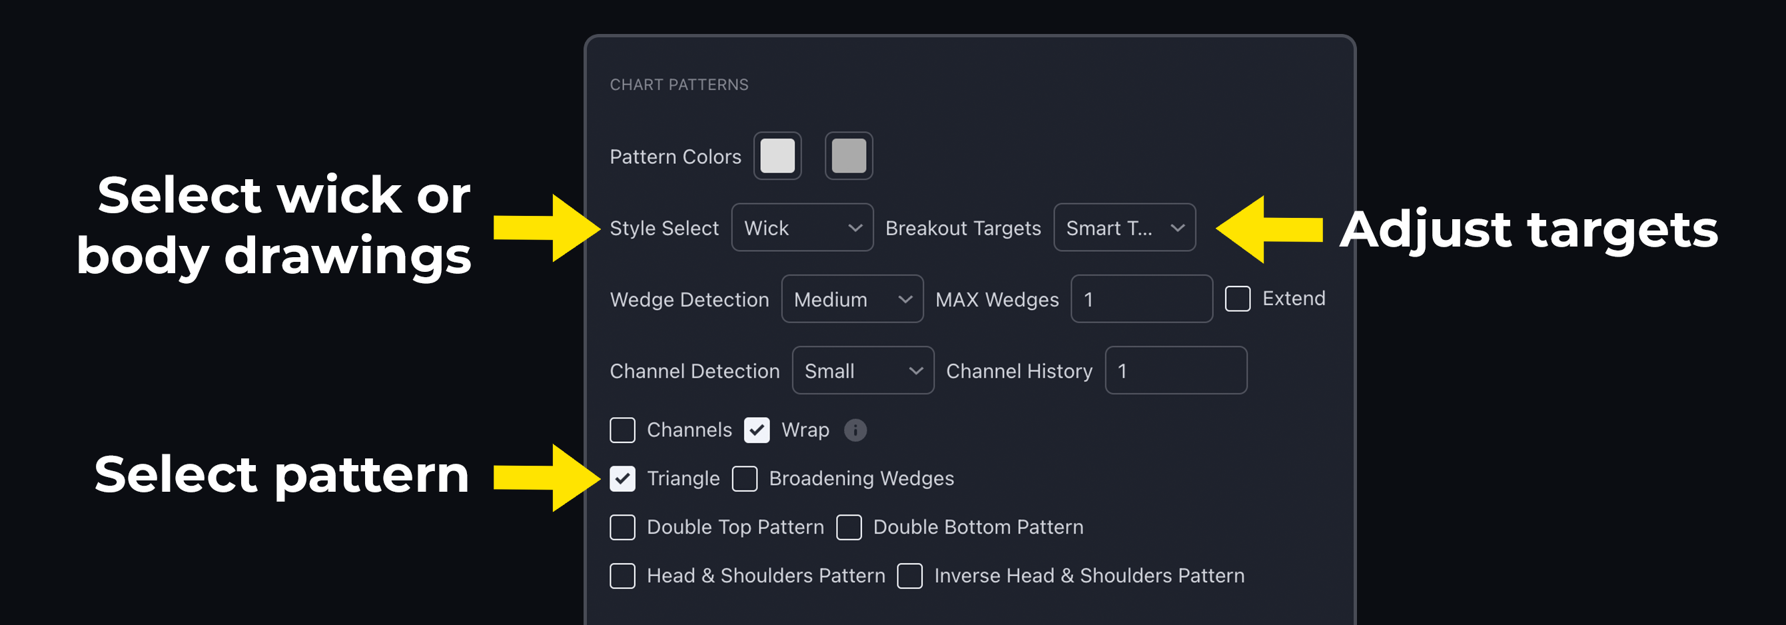The image size is (1786, 625).
Task: Expand the Breakout Targets dropdown
Action: 1124,227
